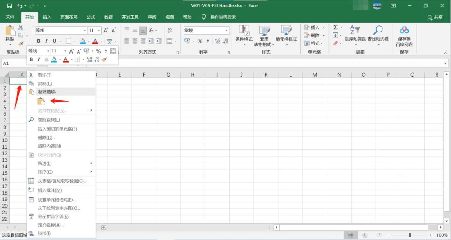451x240 pixels.
Task: Click the Cut scissors icon in the ribbon
Action: pyautogui.click(x=21, y=27)
